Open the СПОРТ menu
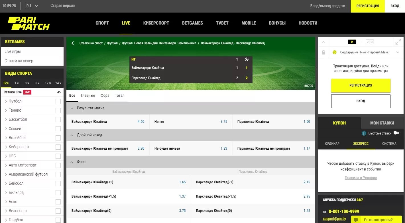Image resolution: width=405 pixels, height=223 pixels. pyautogui.click(x=102, y=23)
